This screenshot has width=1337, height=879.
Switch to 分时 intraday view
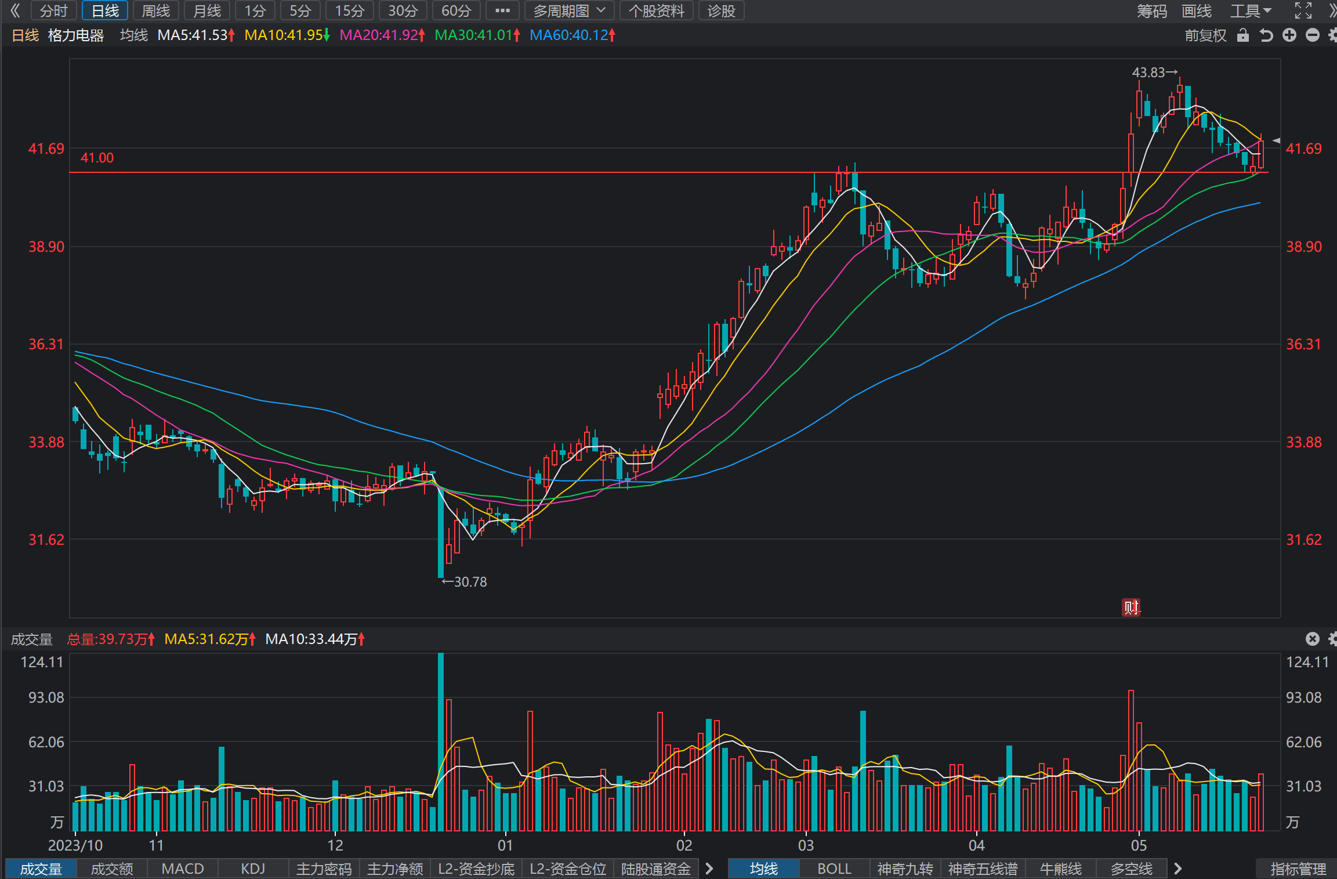(x=54, y=10)
